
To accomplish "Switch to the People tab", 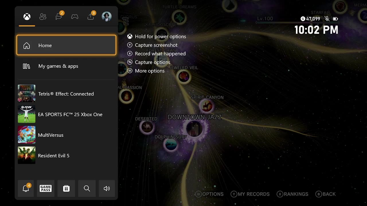I will click(43, 17).
